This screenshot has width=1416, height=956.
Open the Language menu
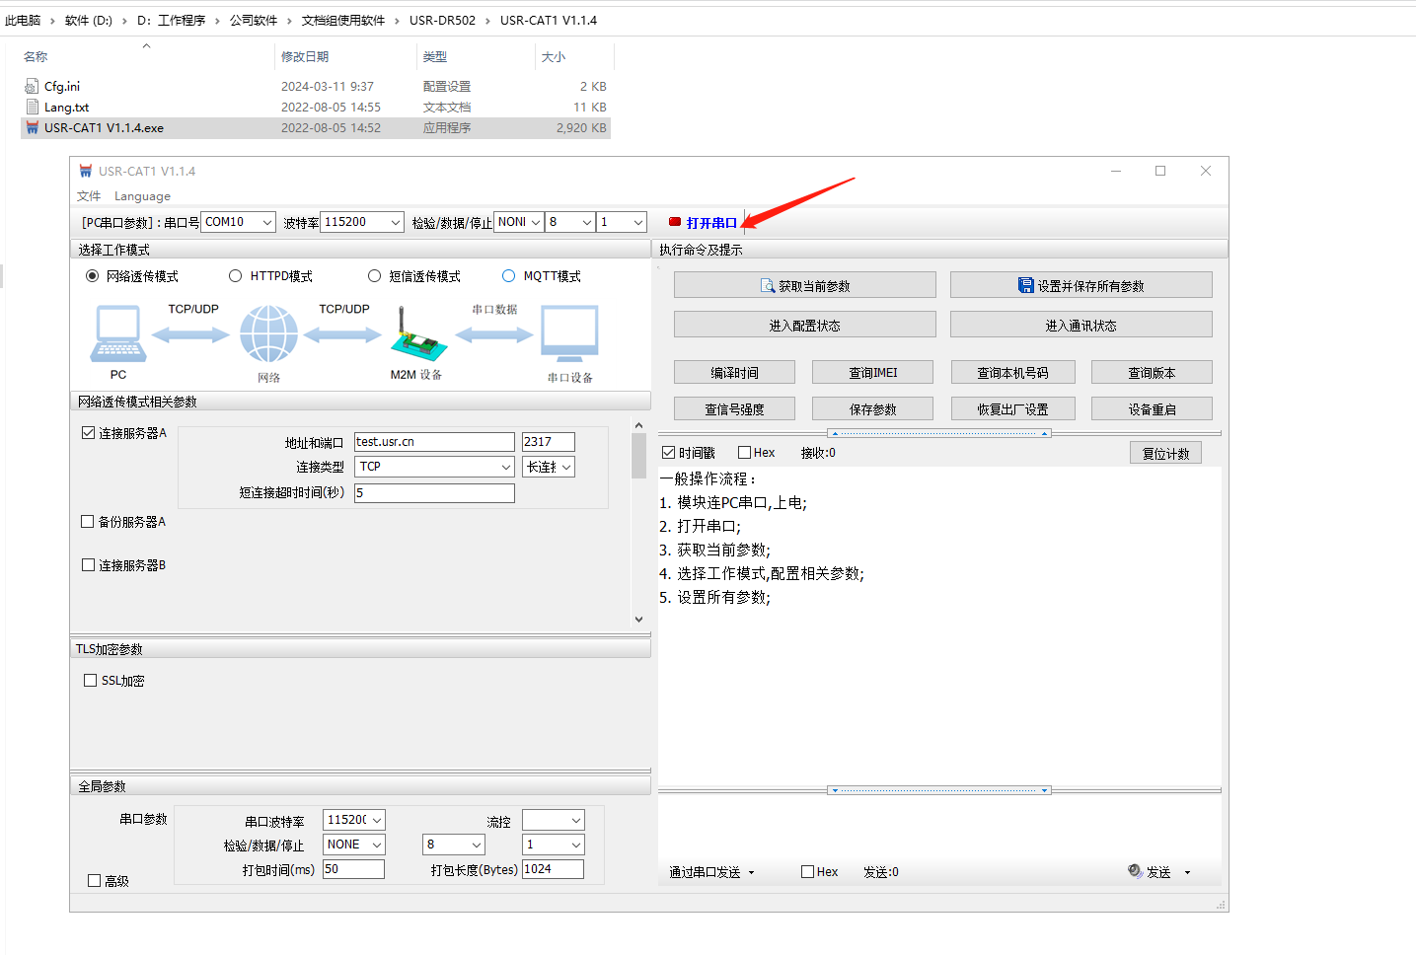[x=142, y=196]
